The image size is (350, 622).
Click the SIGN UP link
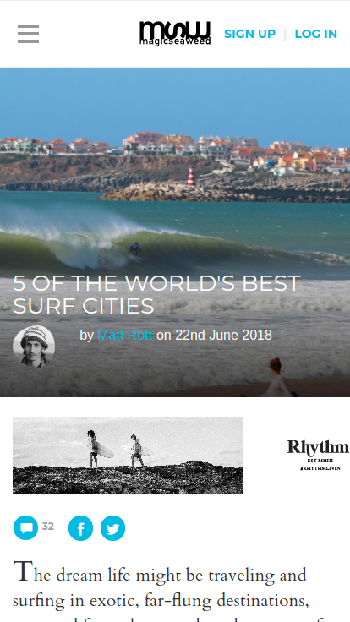click(x=249, y=34)
